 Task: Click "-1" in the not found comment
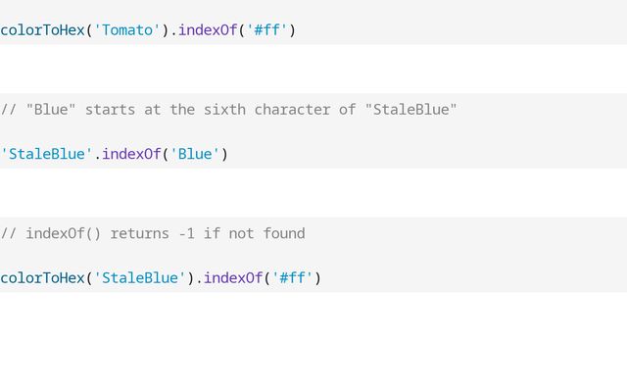tap(186, 233)
